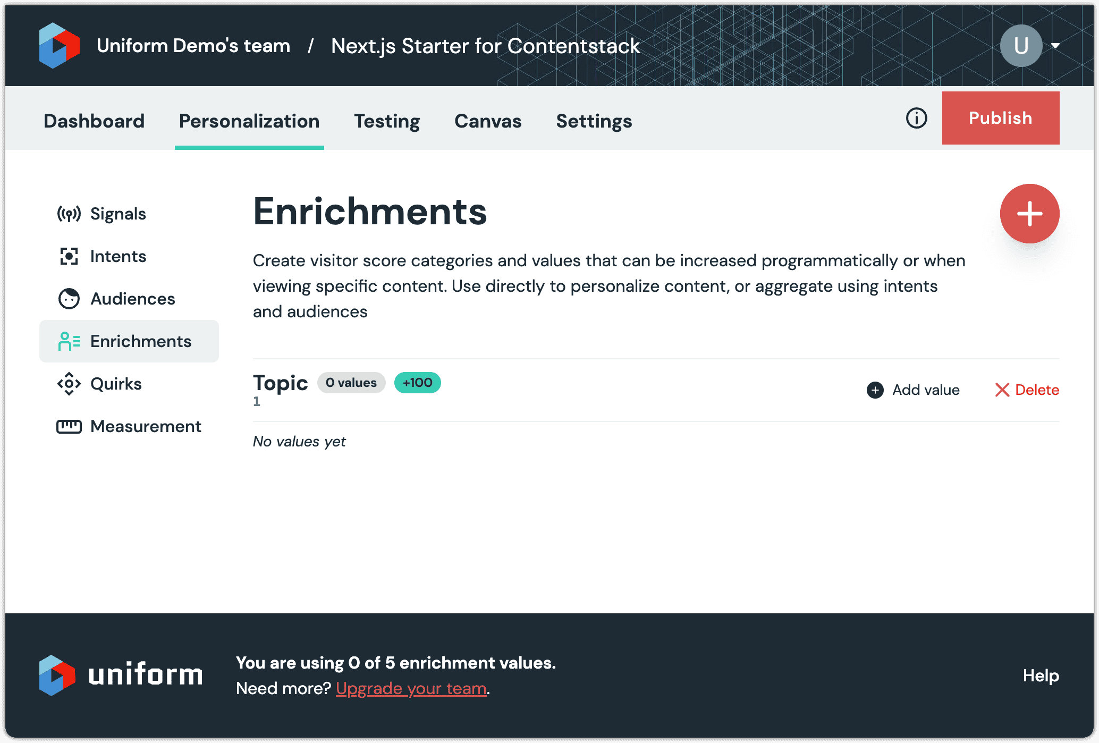Add value to the Topic enrichment
1099x743 pixels.
pos(912,390)
